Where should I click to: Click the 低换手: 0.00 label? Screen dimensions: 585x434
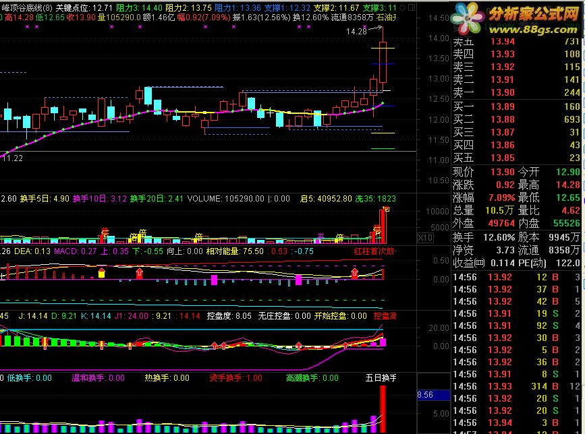coord(30,378)
